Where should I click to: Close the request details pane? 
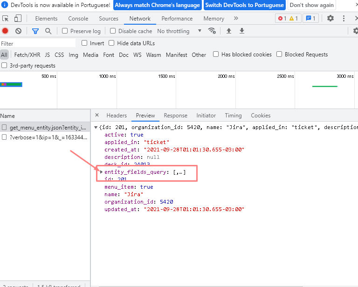[x=97, y=115]
